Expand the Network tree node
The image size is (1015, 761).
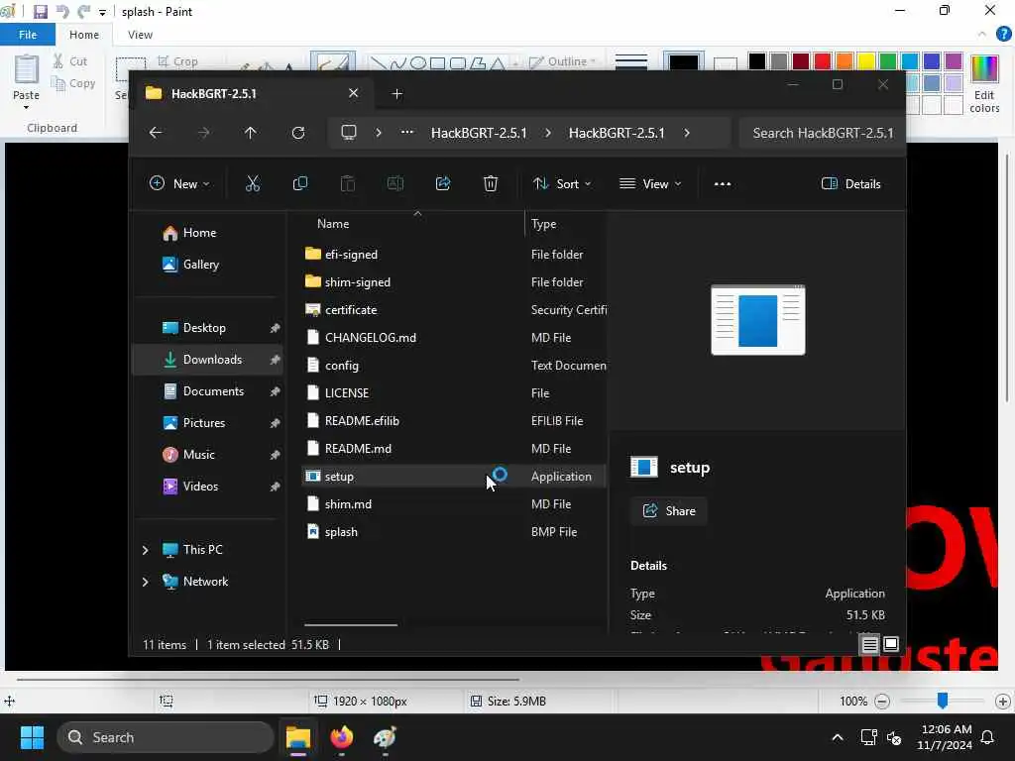(145, 582)
